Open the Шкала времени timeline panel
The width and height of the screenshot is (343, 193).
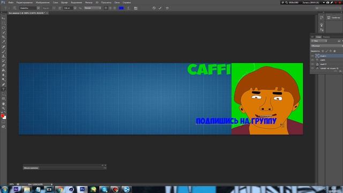[31, 168]
